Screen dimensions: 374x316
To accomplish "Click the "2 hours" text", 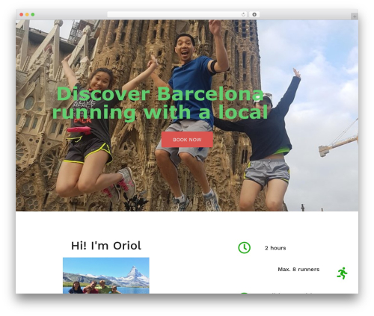I will click(x=275, y=248).
